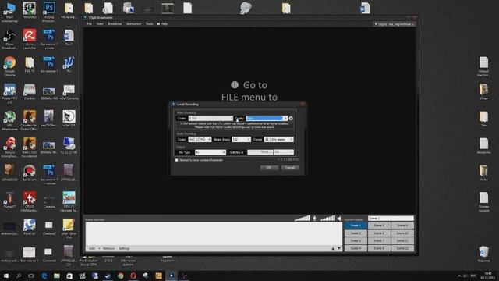
Task: Open the Adobe Photoshop desktop shortcut
Action: [x=49, y=12]
